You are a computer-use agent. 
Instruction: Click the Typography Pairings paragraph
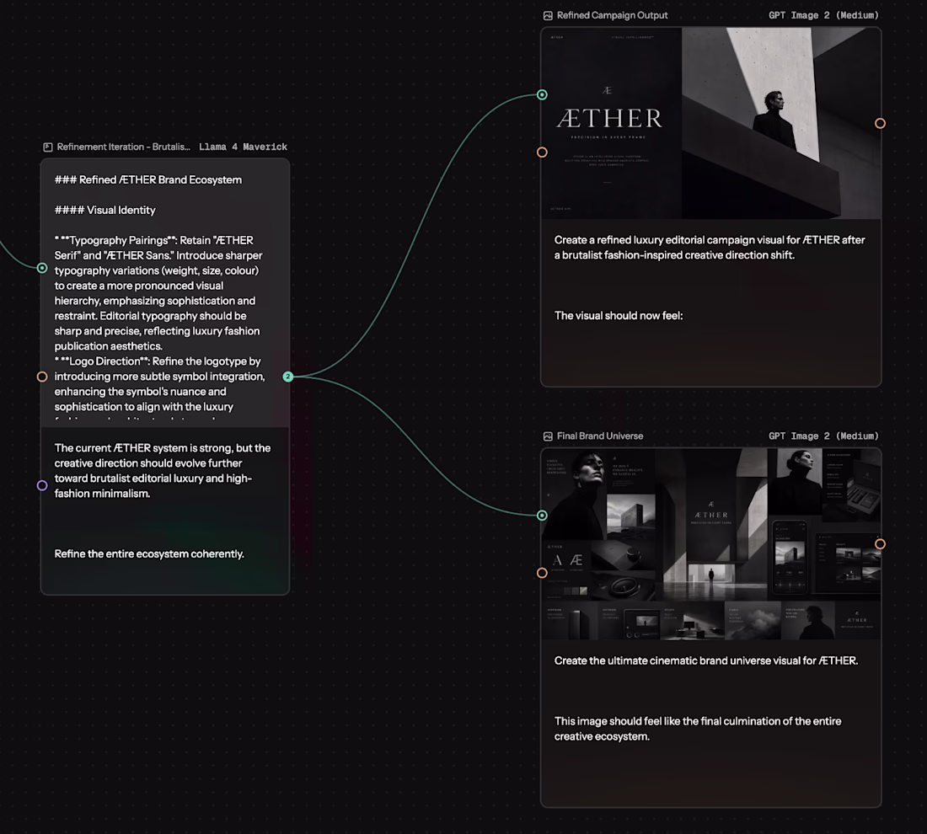pyautogui.click(x=158, y=293)
